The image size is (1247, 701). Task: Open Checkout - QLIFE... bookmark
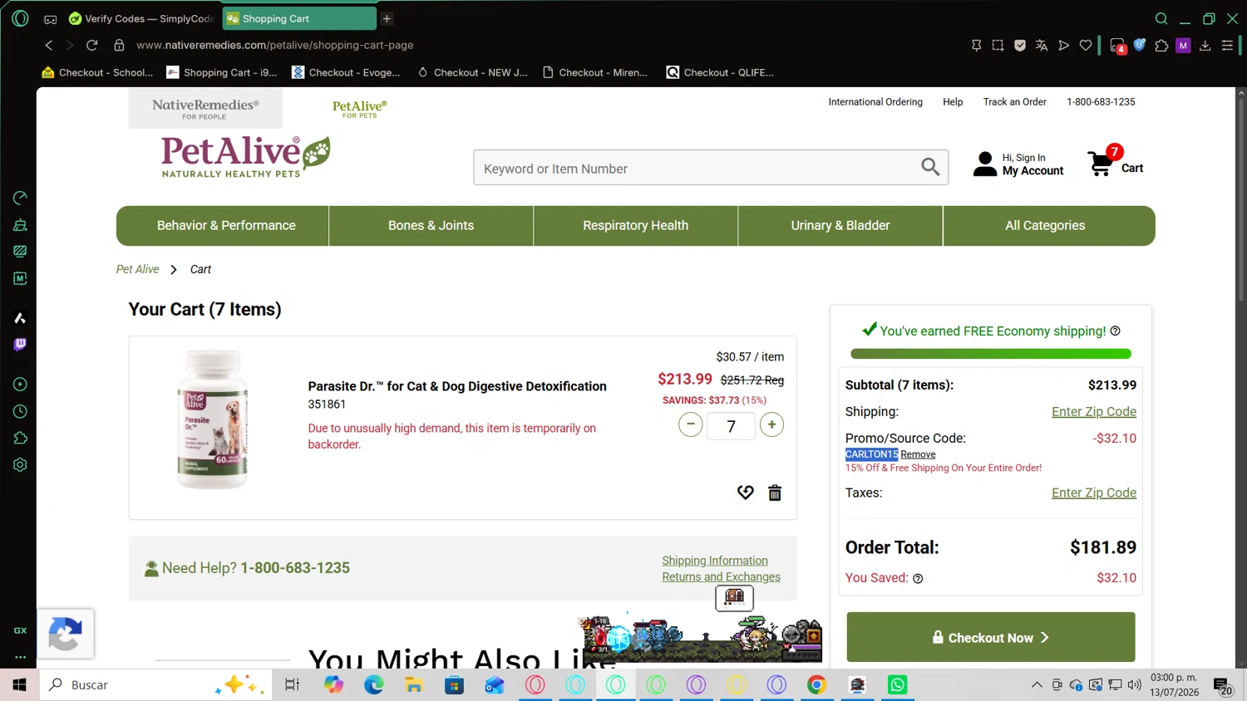(x=720, y=73)
